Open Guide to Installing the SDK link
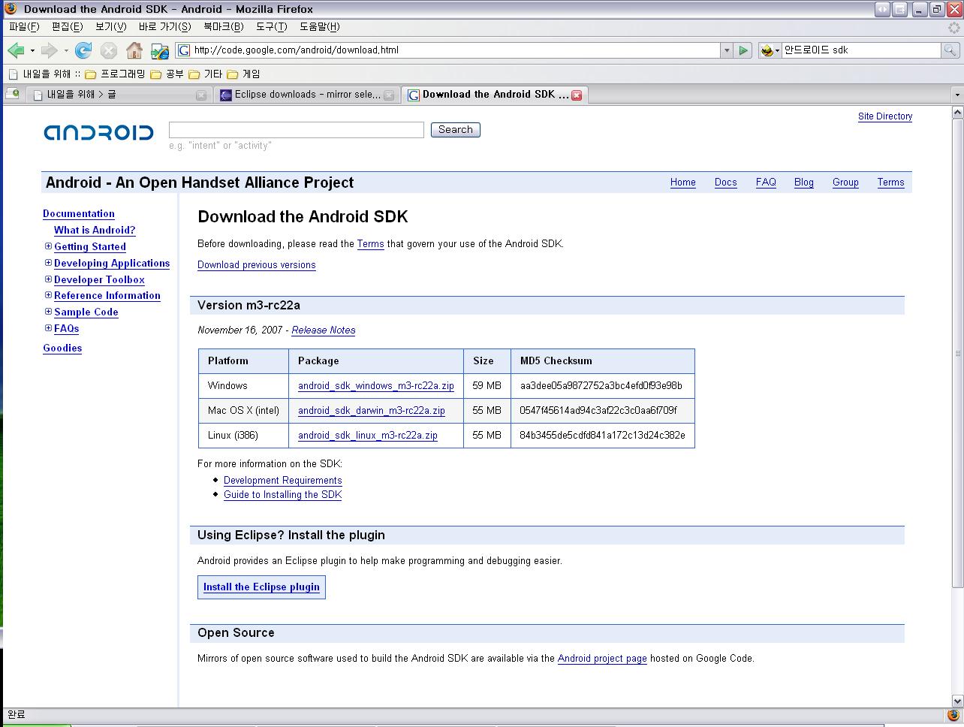964x727 pixels. (x=282, y=495)
